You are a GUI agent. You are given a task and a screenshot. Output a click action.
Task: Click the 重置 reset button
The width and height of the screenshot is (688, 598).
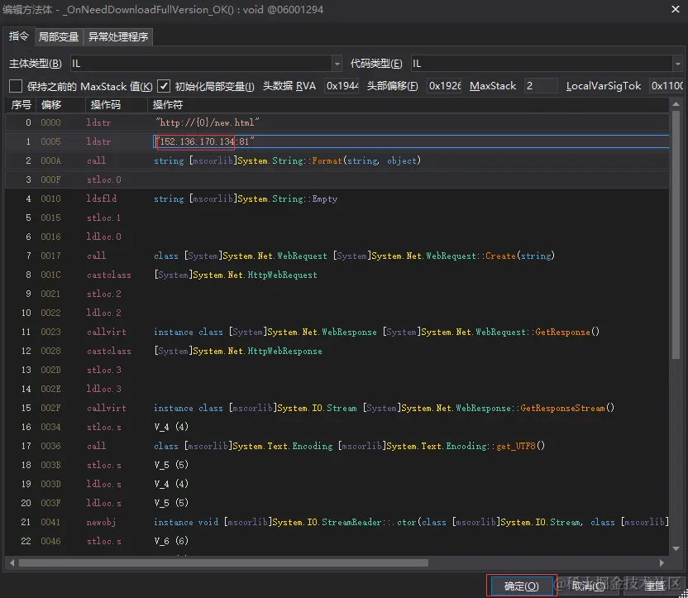tap(654, 586)
